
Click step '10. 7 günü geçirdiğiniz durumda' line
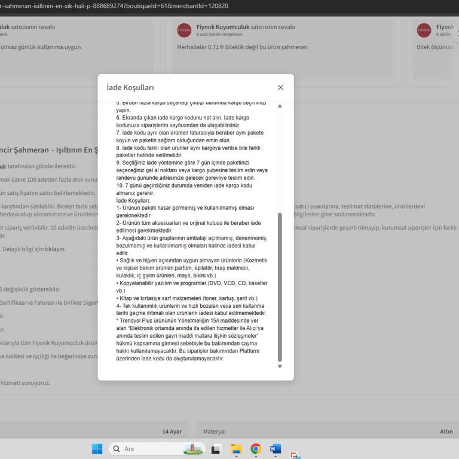(184, 185)
